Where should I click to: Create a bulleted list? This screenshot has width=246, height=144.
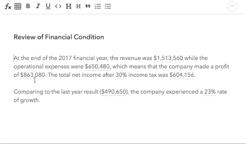(108, 6)
